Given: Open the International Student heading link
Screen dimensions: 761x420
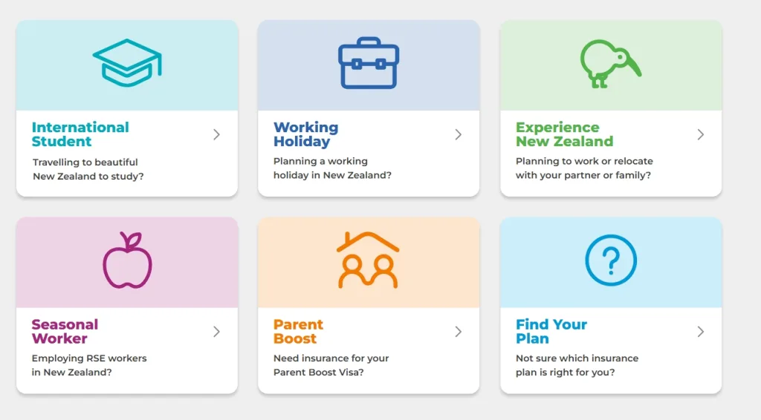Looking at the screenshot, I should 80,134.
